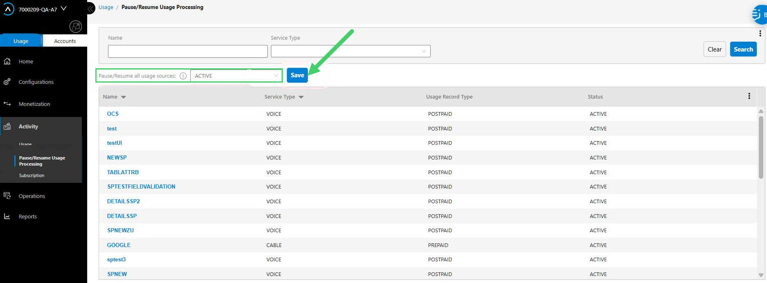Open the Service Type dropdown
767x283 pixels.
[x=350, y=51]
